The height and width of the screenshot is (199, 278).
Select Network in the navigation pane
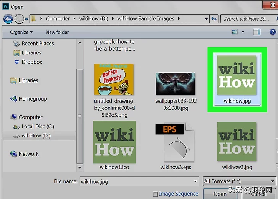[x=28, y=154]
